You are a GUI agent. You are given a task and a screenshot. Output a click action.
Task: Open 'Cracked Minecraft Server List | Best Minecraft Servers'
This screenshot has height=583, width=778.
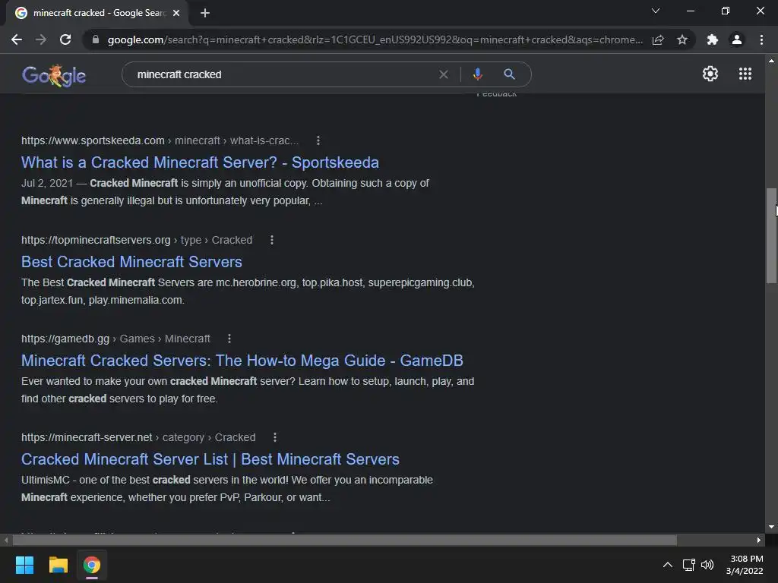[x=210, y=459]
